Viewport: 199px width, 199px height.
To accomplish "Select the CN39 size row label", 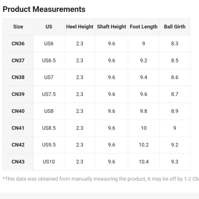I will tap(18, 94).
